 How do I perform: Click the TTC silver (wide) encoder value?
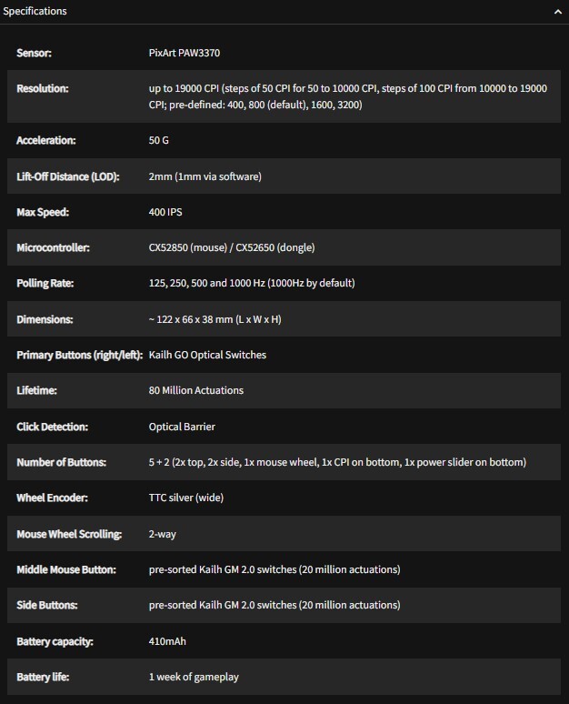(185, 498)
